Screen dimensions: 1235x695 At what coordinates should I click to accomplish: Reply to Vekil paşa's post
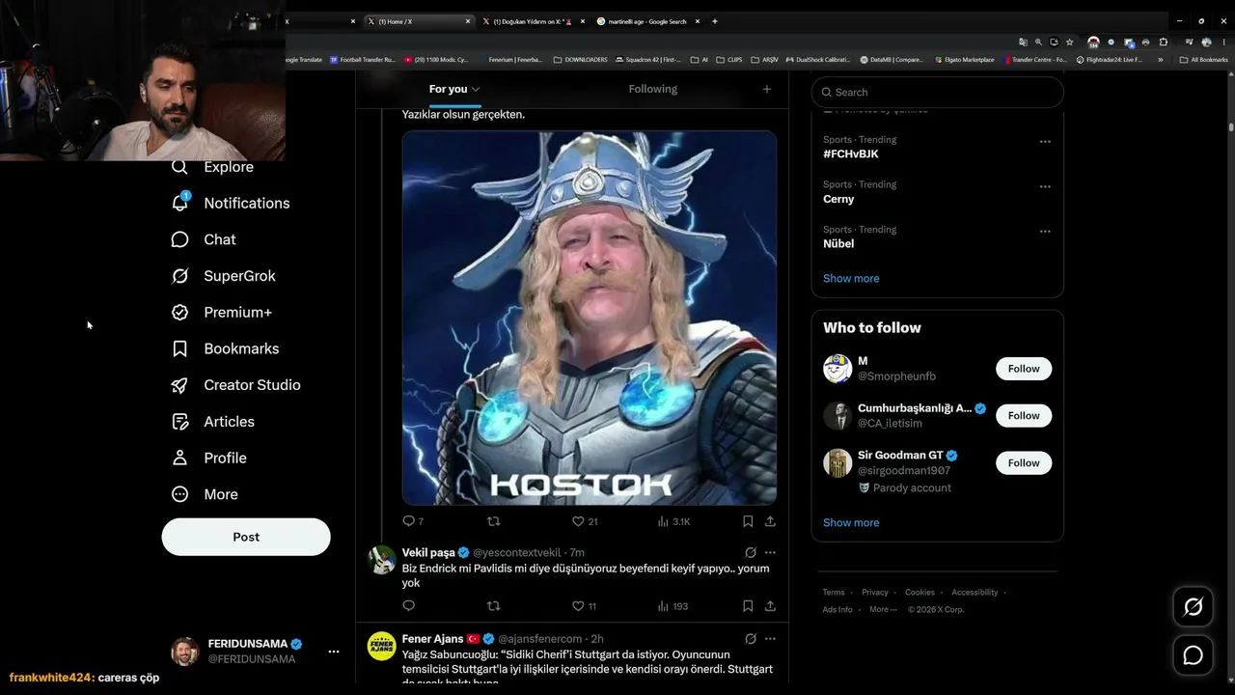tap(409, 606)
